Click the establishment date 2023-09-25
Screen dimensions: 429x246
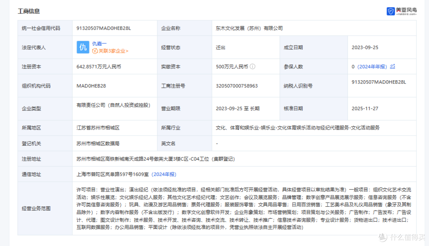click(365, 47)
